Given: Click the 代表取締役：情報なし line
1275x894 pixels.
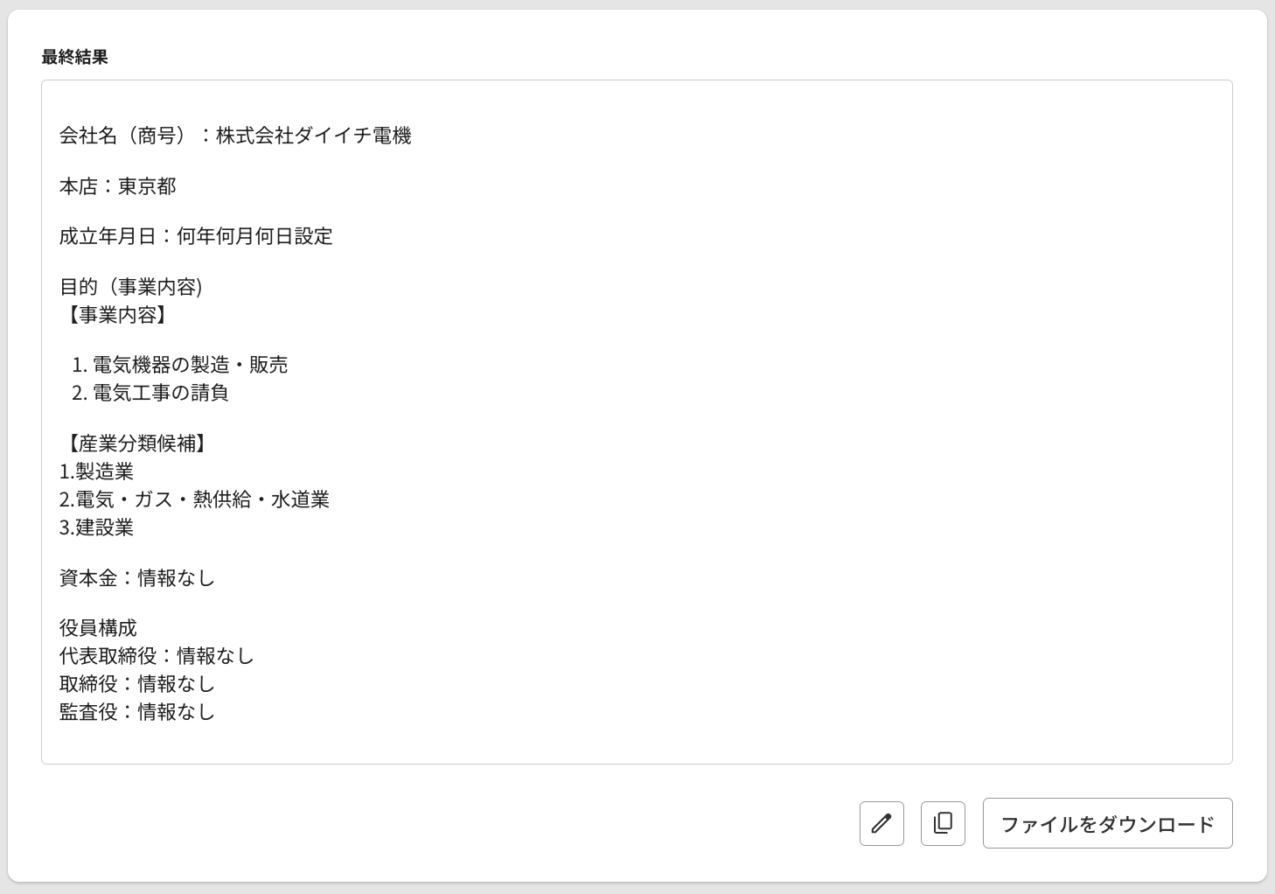Looking at the screenshot, I should (x=157, y=656).
